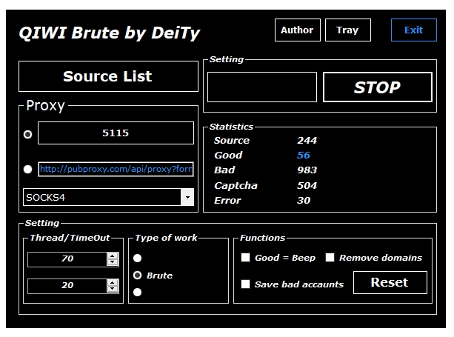Select the radio button beside the pubproxy URL

click(28, 169)
